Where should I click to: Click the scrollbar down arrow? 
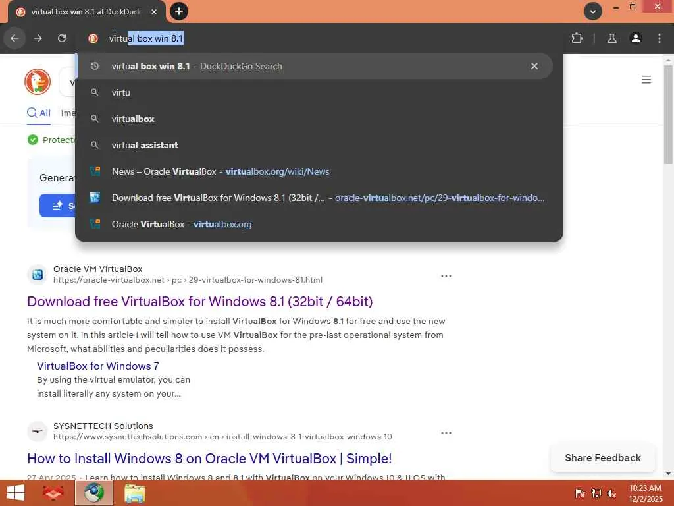click(x=668, y=474)
